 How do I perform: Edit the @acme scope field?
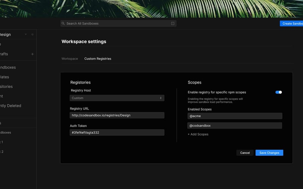[235, 116]
